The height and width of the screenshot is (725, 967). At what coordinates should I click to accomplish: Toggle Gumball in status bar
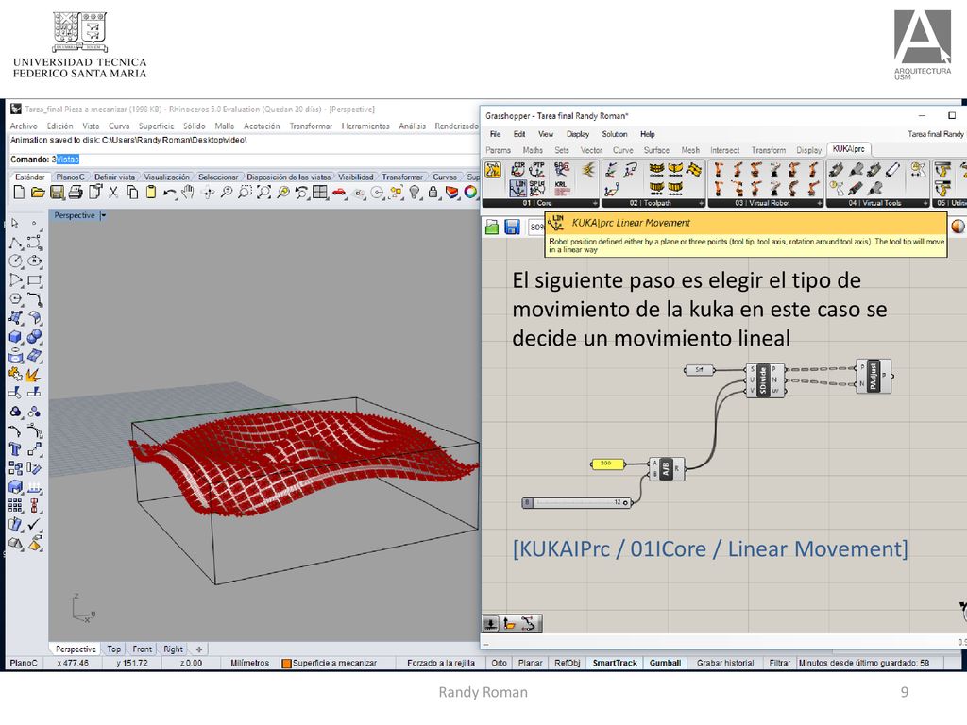click(665, 664)
